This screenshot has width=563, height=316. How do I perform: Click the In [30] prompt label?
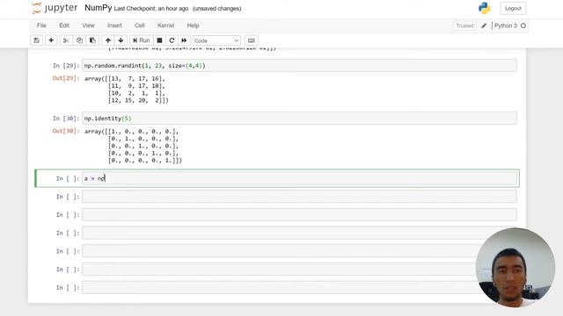tap(66, 118)
